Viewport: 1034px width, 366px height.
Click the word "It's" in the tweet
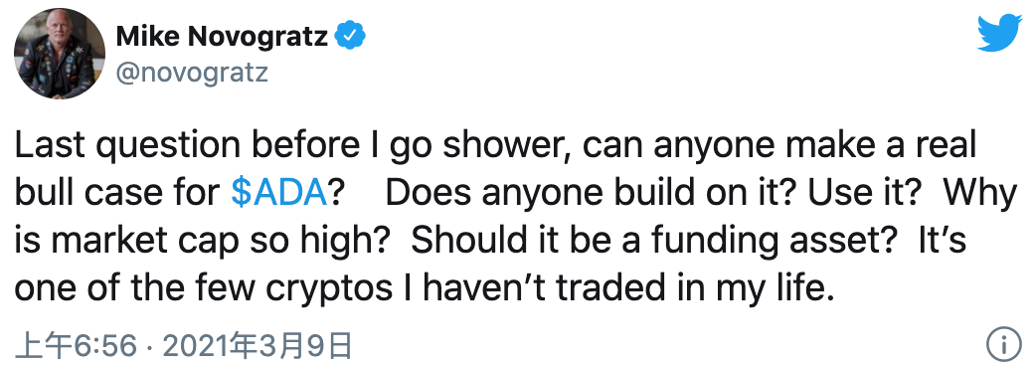click(x=943, y=241)
